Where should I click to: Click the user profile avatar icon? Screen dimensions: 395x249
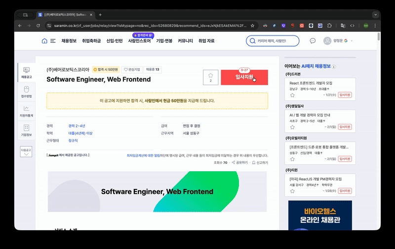tap(327, 41)
